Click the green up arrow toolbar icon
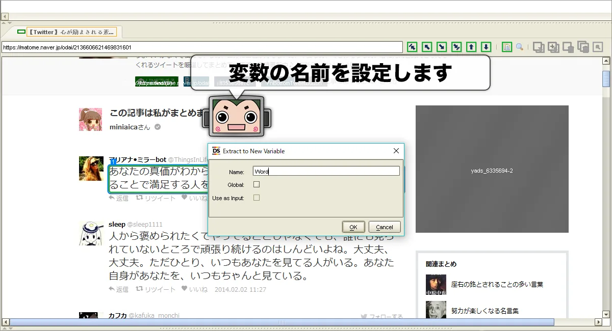 [472, 47]
